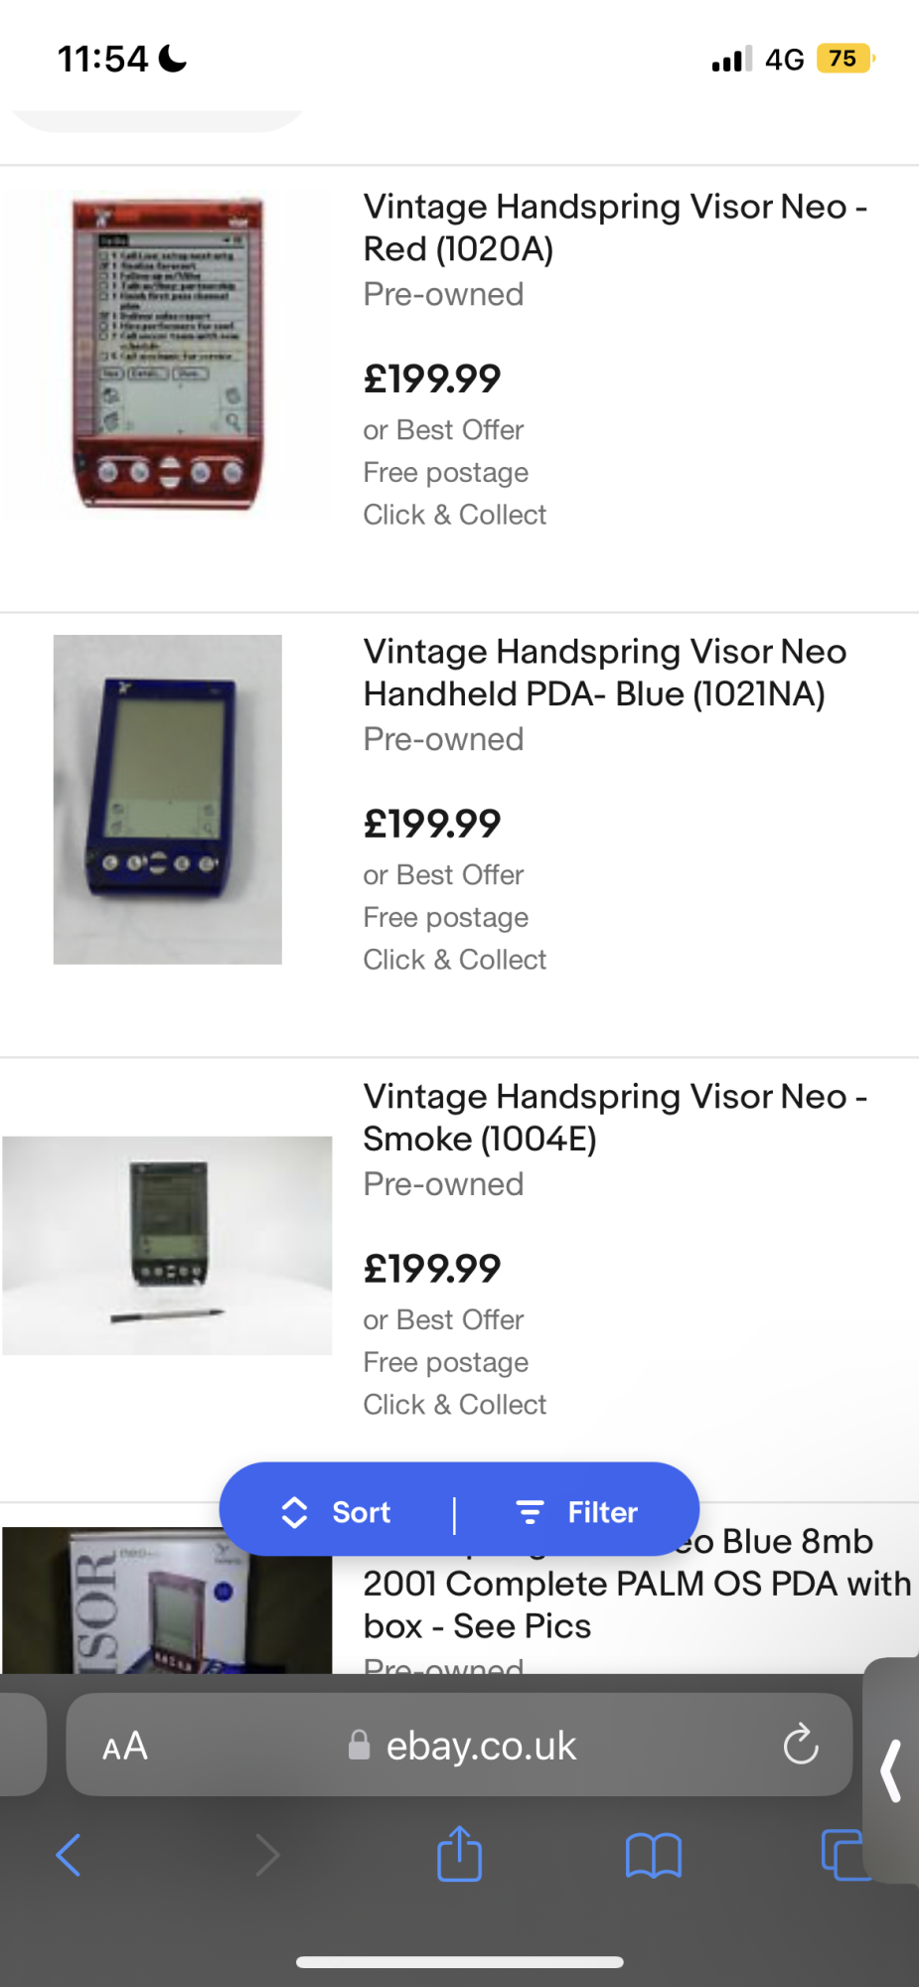Tap the Safari back arrow
The height and width of the screenshot is (1987, 919).
(68, 1855)
